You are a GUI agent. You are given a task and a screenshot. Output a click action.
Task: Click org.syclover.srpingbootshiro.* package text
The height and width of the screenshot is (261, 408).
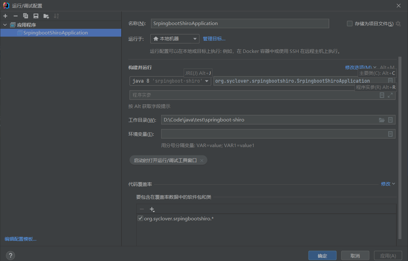click(179, 218)
